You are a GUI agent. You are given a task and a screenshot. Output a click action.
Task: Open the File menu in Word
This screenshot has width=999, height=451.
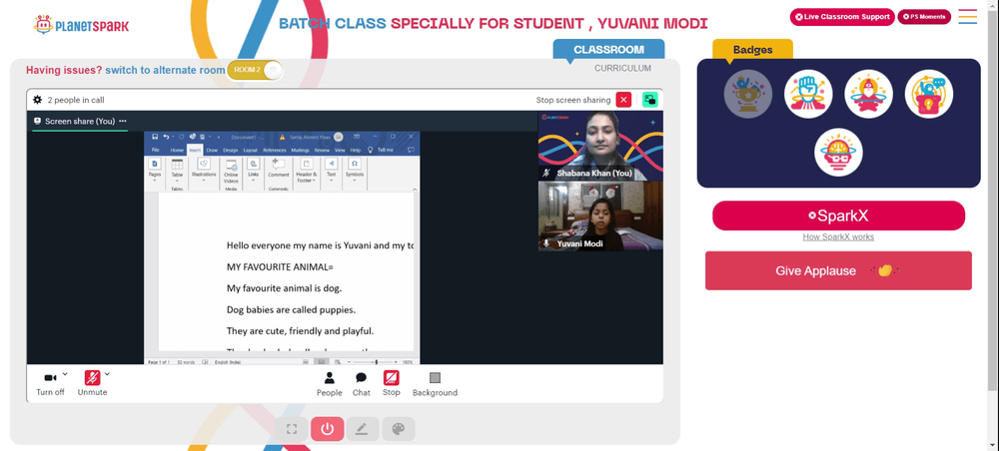point(155,150)
